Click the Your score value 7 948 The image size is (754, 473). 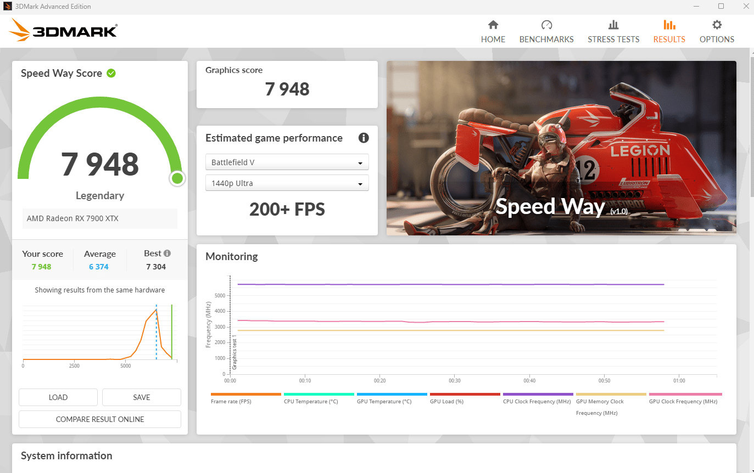(41, 267)
